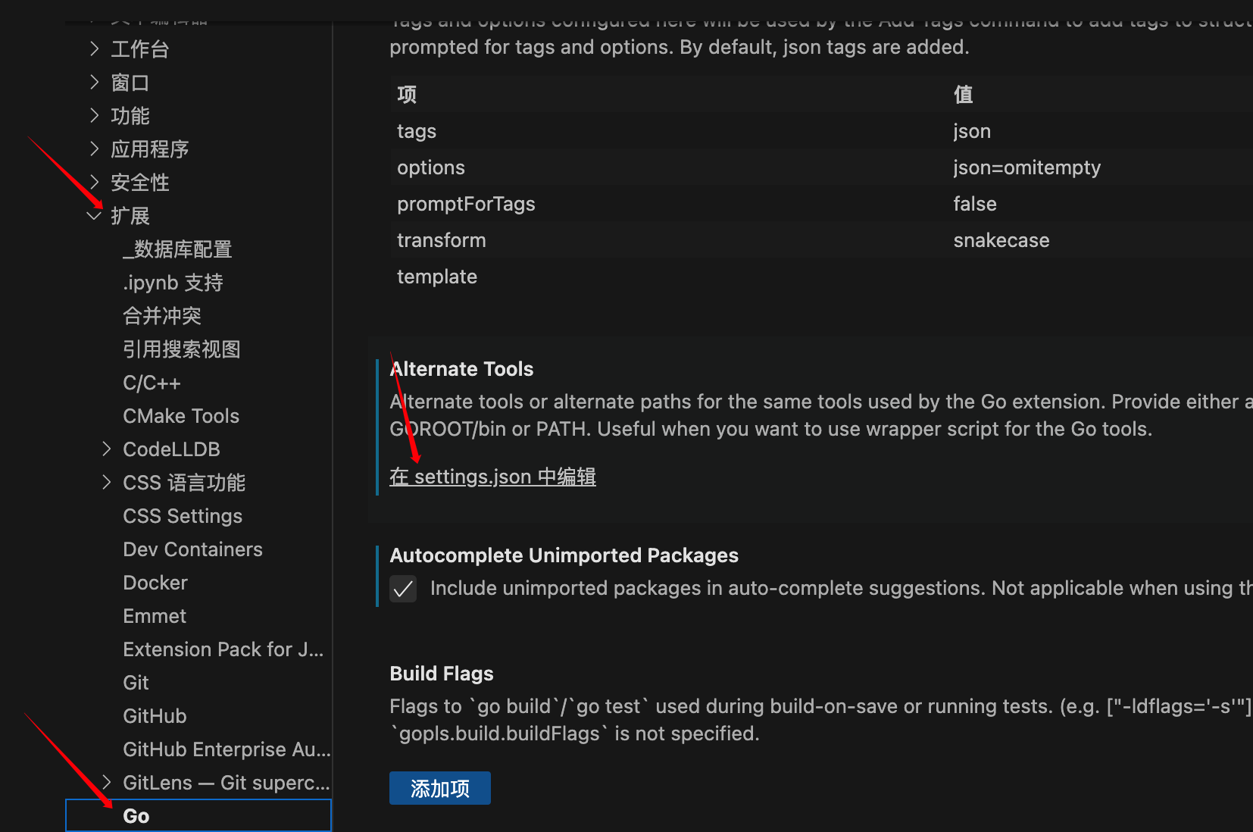
Task: Collapse the 扩展 (Extensions) section
Action: [x=94, y=215]
